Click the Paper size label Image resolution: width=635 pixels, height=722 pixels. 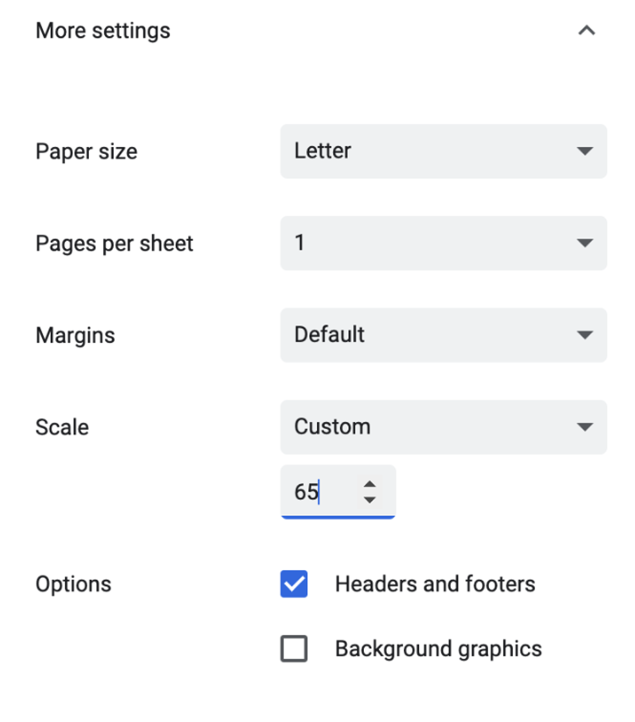[x=86, y=151]
